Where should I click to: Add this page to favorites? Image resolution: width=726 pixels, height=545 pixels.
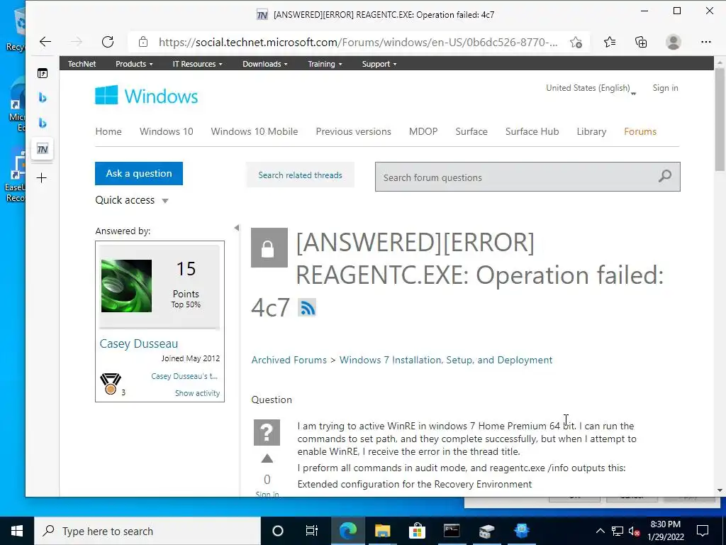(576, 42)
